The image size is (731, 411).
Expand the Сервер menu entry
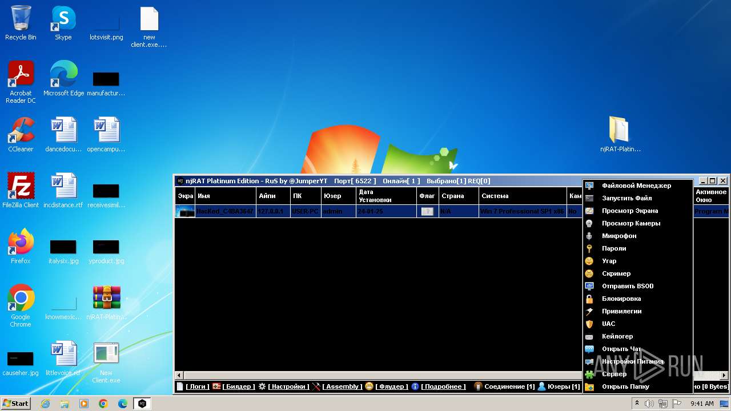637,374
